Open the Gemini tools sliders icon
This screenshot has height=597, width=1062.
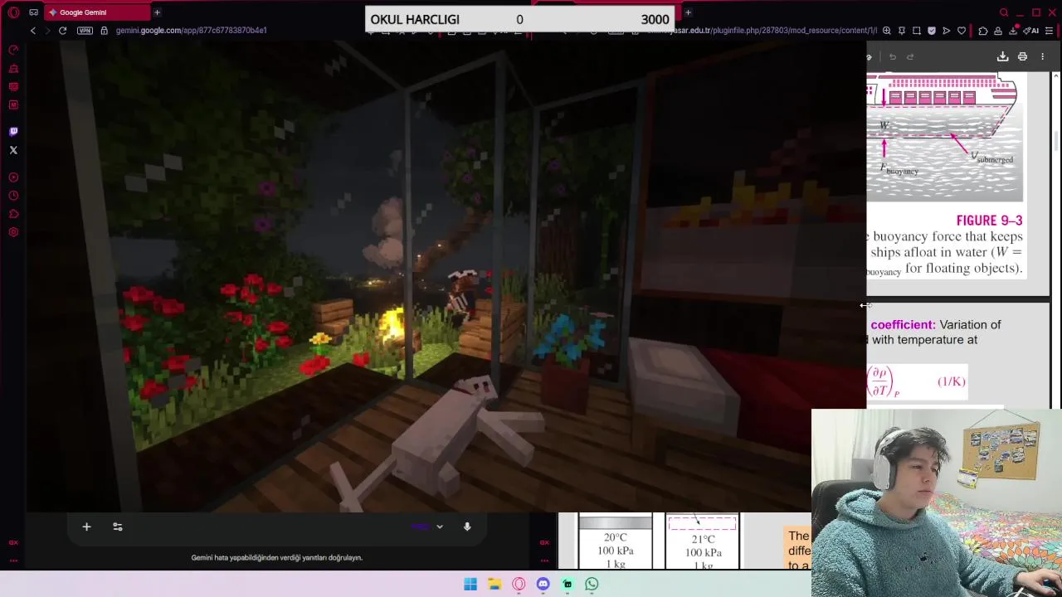117,527
